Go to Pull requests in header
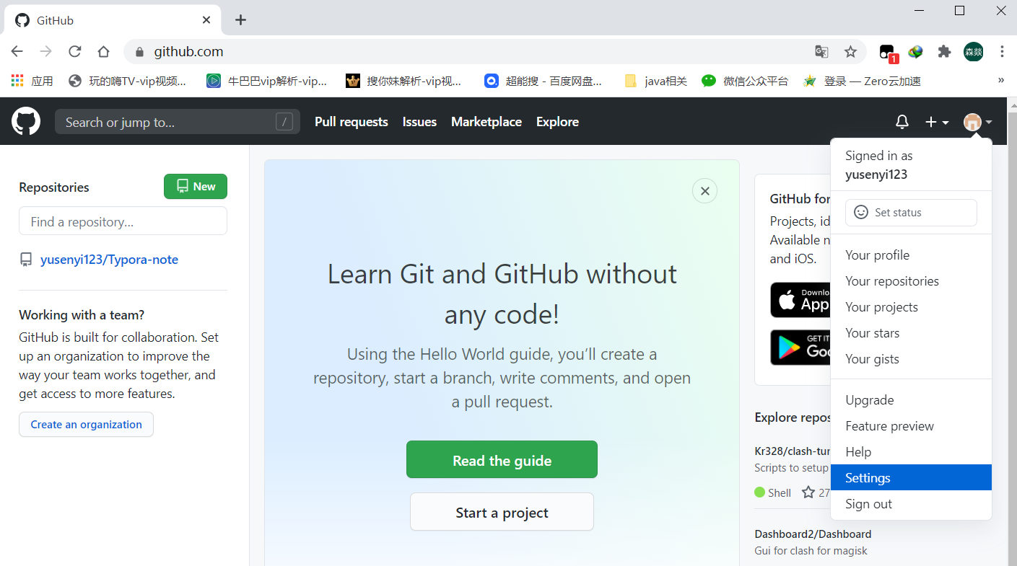 352,122
